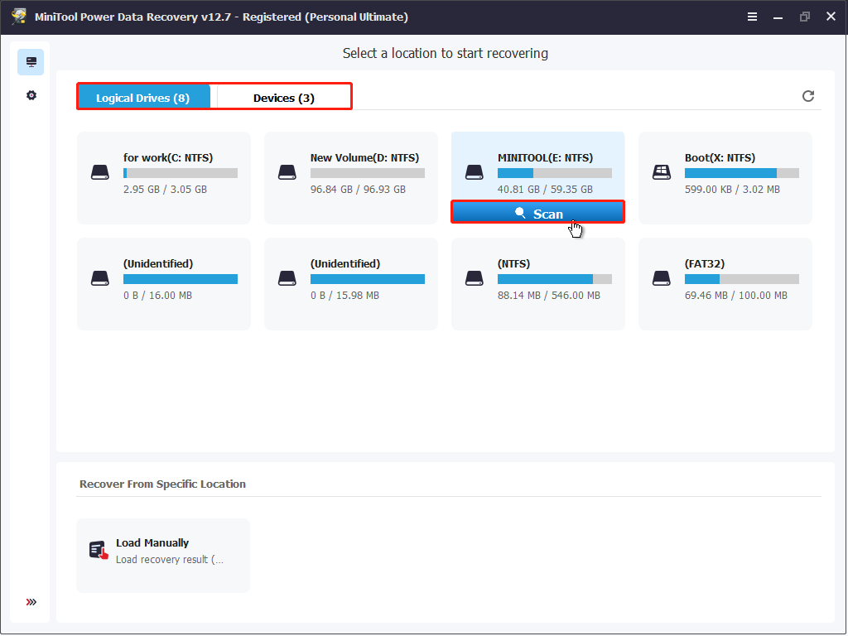Open the hamburger menu in the title bar

pyautogui.click(x=752, y=16)
